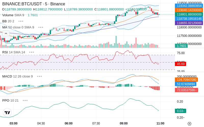The image size is (204, 127).
Task: Click the red MACD histogram label 72.03537586
Action: tap(186, 90)
